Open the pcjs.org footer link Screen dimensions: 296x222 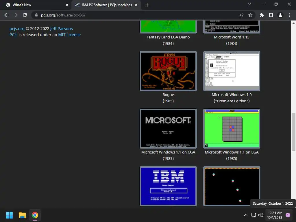click(x=17, y=29)
